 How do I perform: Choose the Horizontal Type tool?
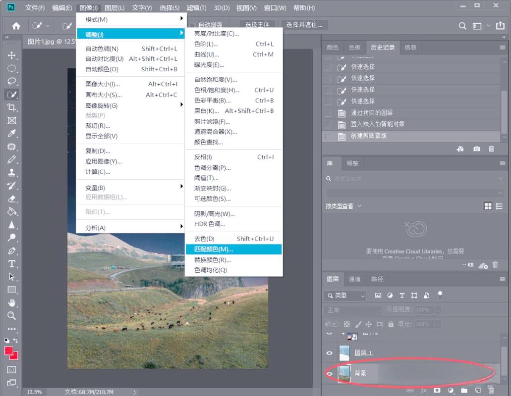[x=12, y=264]
